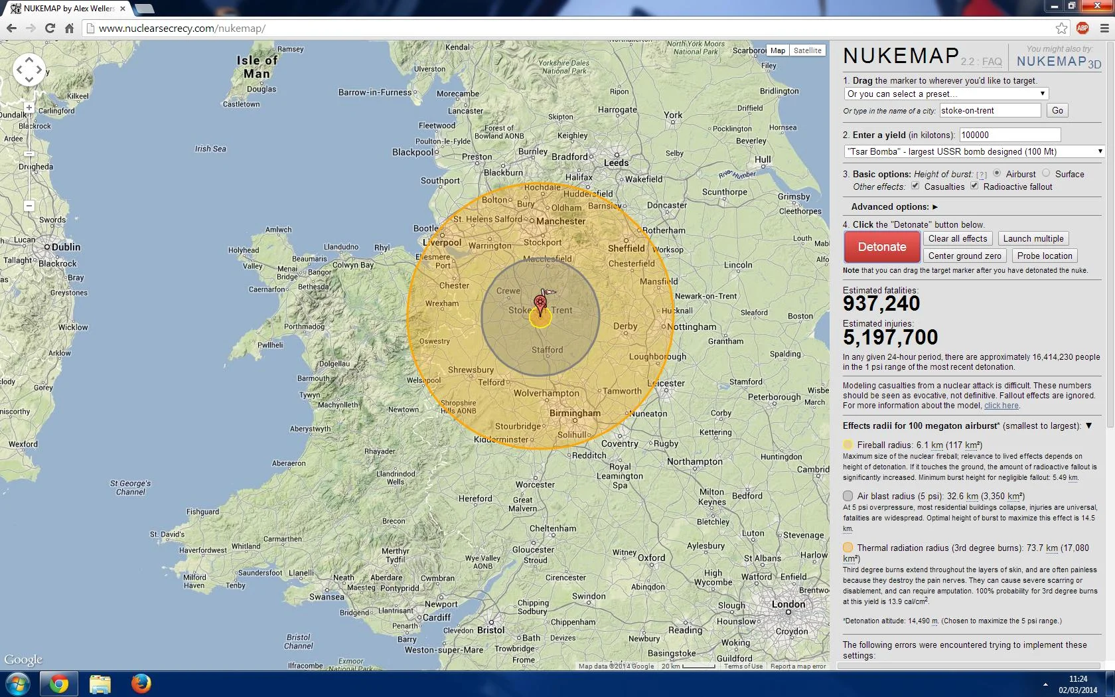Toggle the Casualties checkbox

tap(915, 186)
